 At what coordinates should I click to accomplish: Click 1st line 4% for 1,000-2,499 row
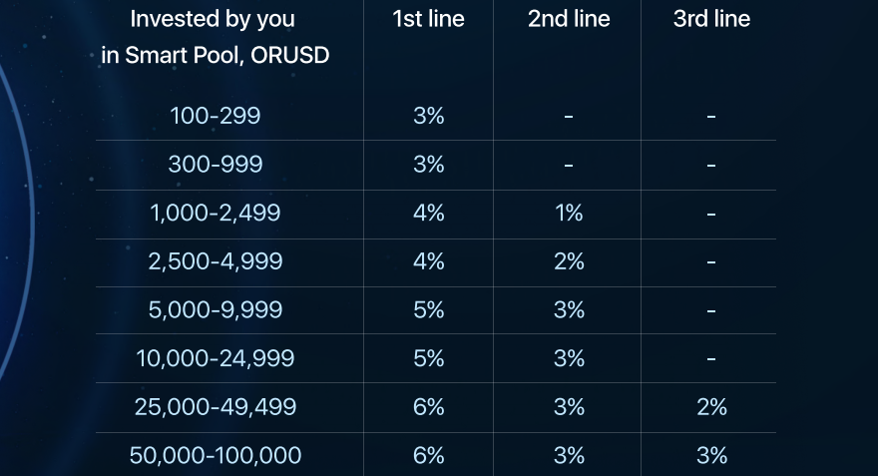[428, 214]
